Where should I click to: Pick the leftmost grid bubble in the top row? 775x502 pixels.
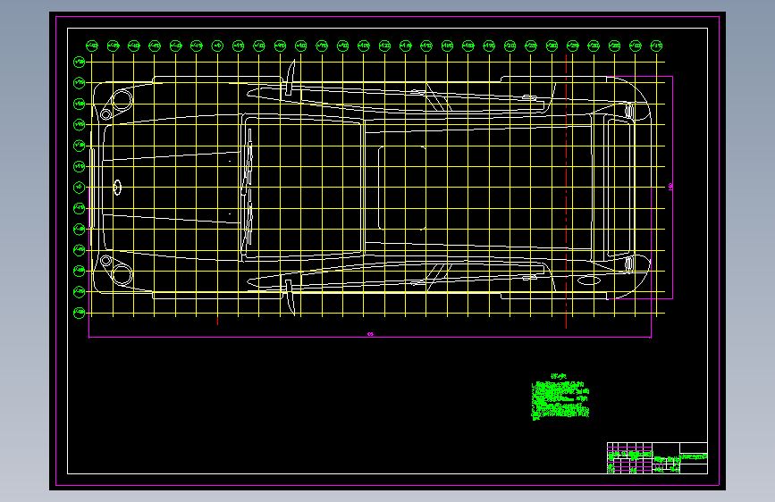[92, 46]
